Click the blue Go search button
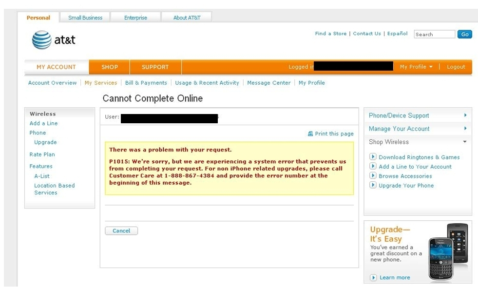 tap(464, 34)
